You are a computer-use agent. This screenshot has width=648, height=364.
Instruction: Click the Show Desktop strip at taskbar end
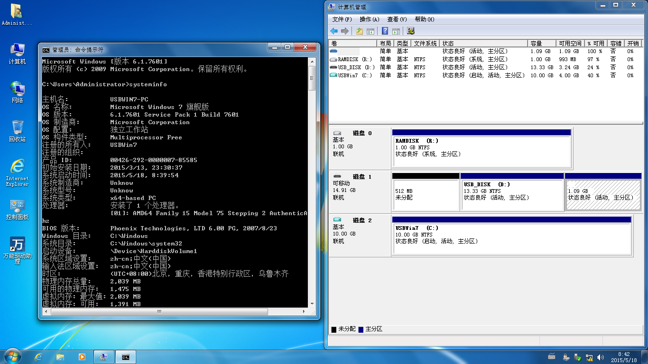pos(644,357)
